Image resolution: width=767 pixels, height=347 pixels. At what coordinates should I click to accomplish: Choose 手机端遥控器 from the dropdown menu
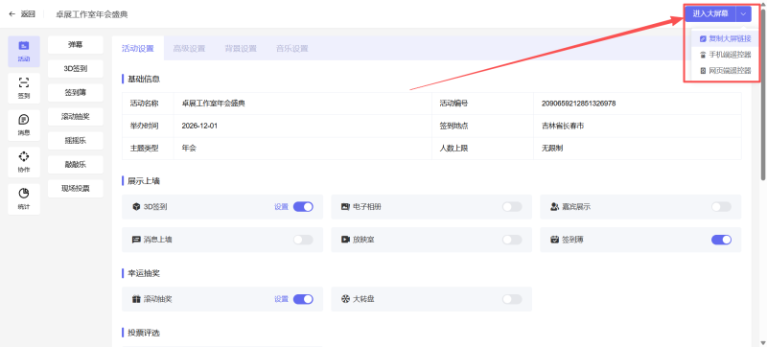(x=726, y=55)
